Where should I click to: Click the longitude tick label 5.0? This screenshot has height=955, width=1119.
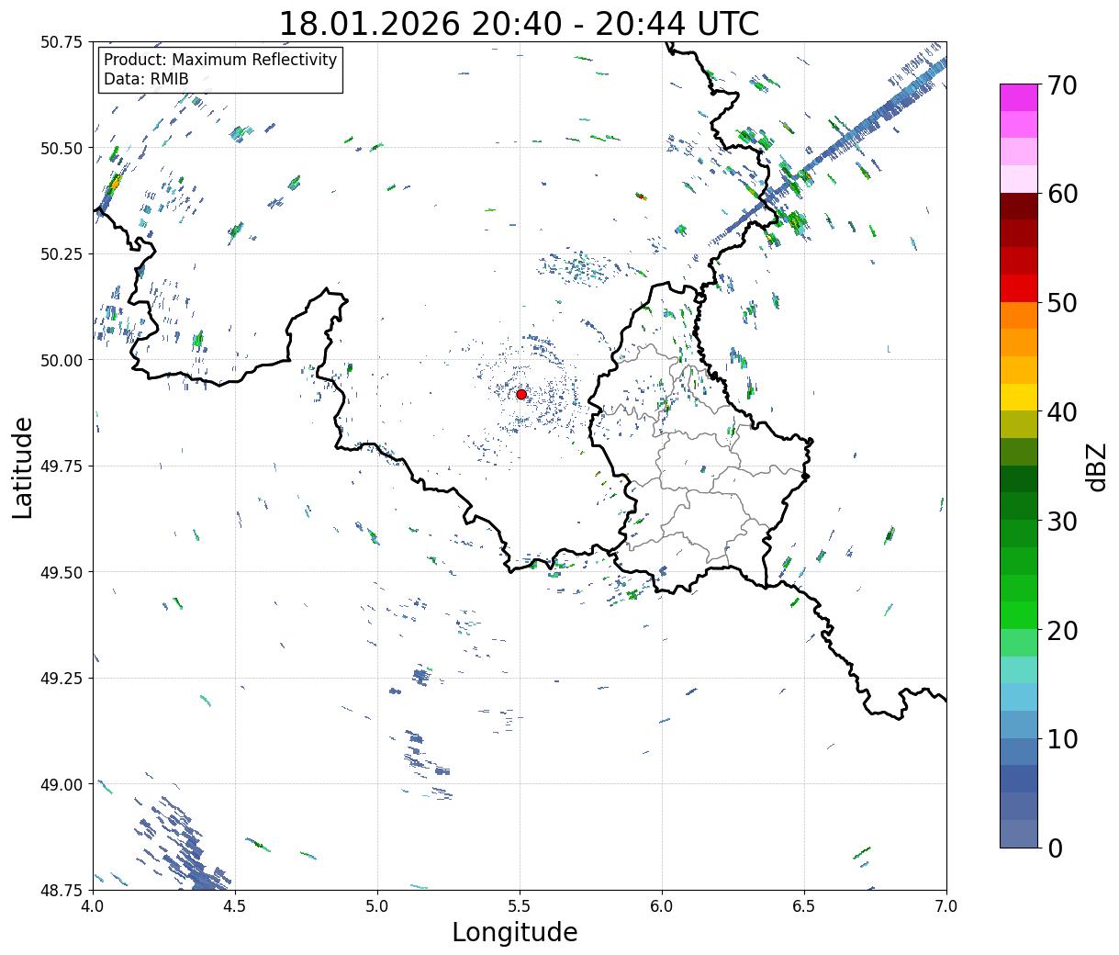coord(377,906)
